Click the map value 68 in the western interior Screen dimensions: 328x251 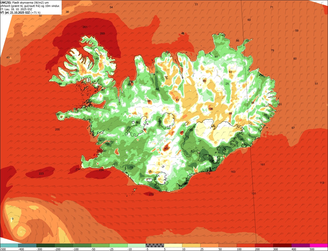pyautogui.click(x=149, y=101)
